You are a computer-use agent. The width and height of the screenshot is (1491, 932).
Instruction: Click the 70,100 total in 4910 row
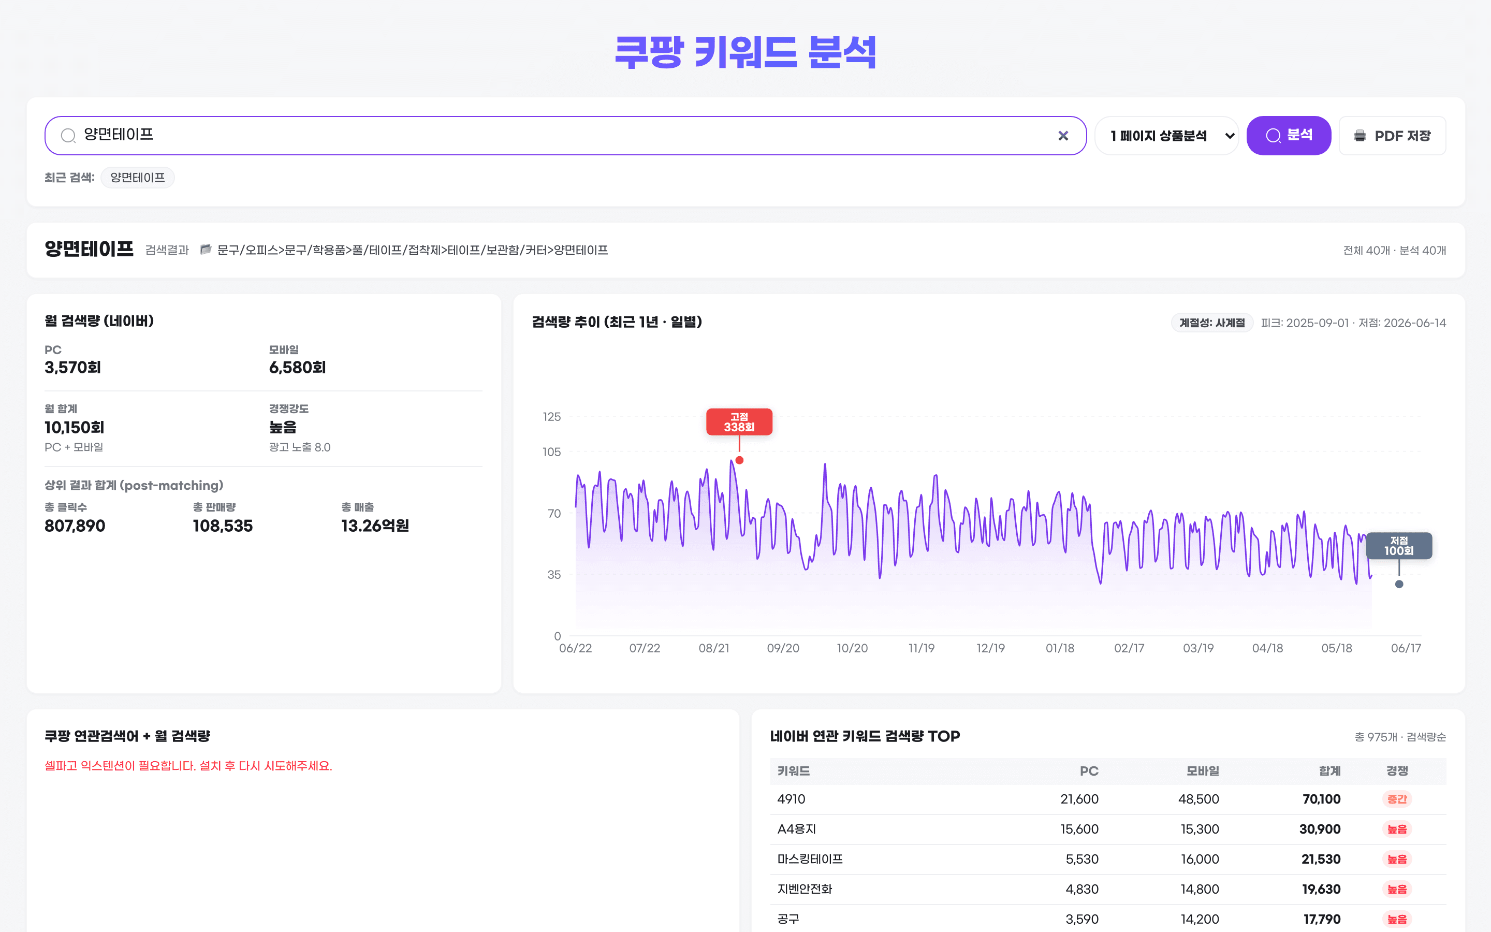pos(1321,799)
